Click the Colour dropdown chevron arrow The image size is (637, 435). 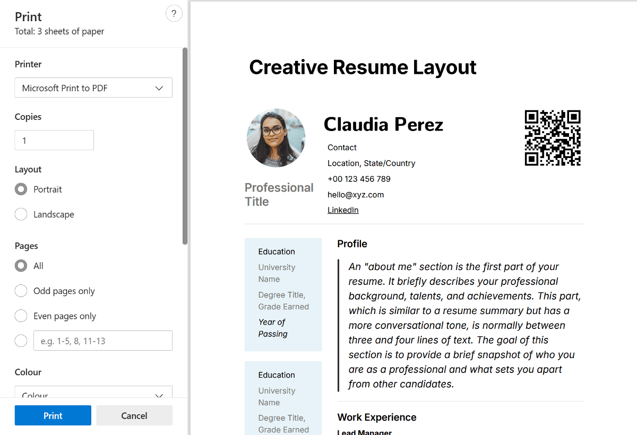pos(159,395)
